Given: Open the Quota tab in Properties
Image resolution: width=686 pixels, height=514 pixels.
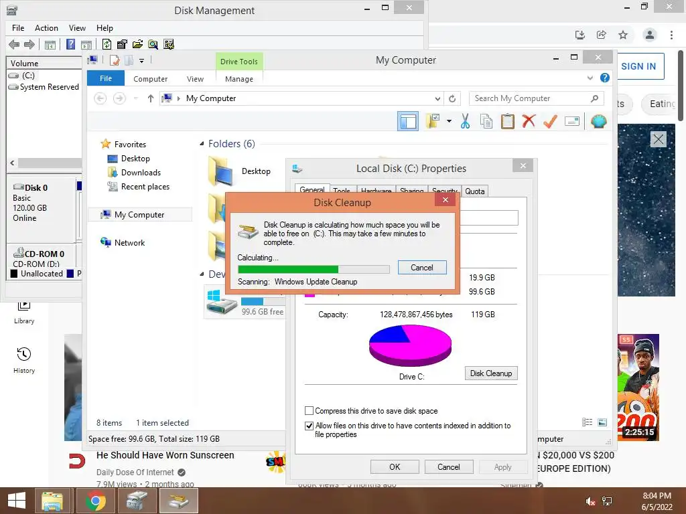Looking at the screenshot, I should coord(475,191).
